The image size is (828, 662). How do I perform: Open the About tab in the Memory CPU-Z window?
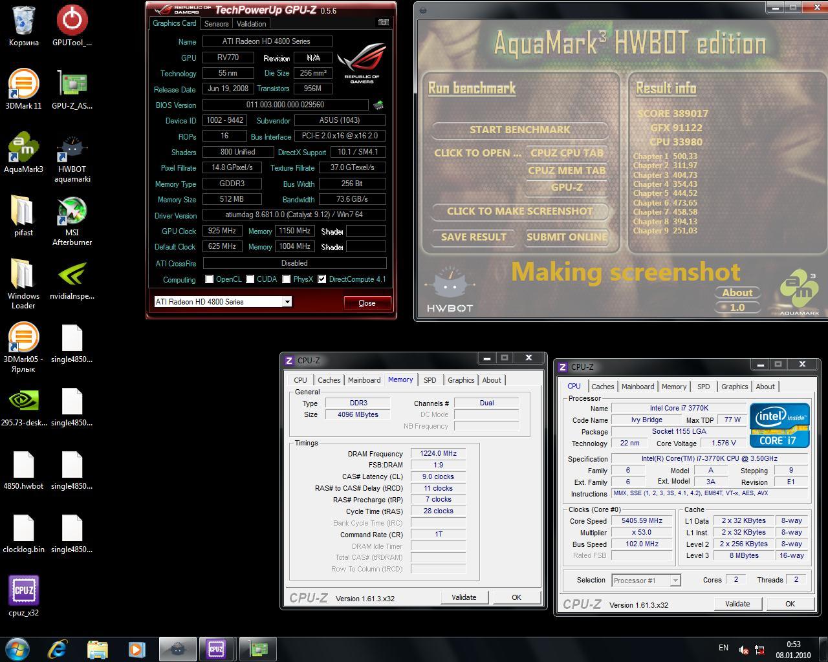pyautogui.click(x=492, y=380)
